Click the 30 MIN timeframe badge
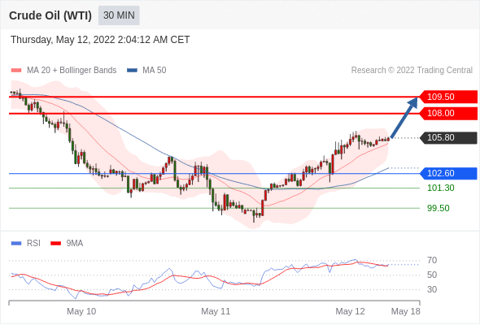Screen dimensions: 480x325 (119, 15)
